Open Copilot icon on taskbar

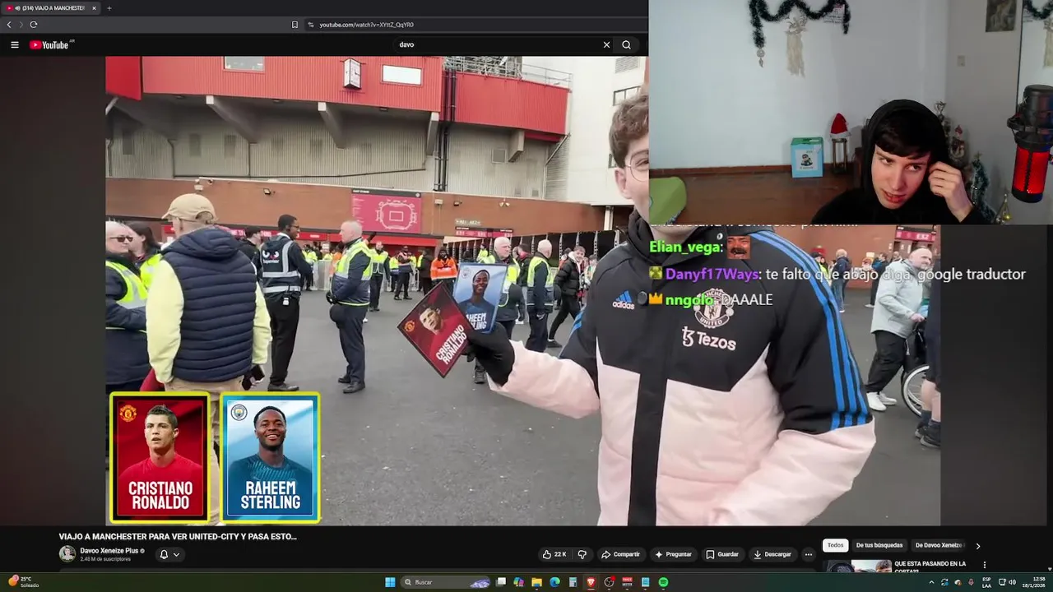(x=518, y=582)
